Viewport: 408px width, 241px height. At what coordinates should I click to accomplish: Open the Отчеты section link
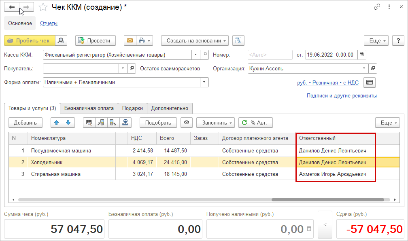(x=49, y=23)
